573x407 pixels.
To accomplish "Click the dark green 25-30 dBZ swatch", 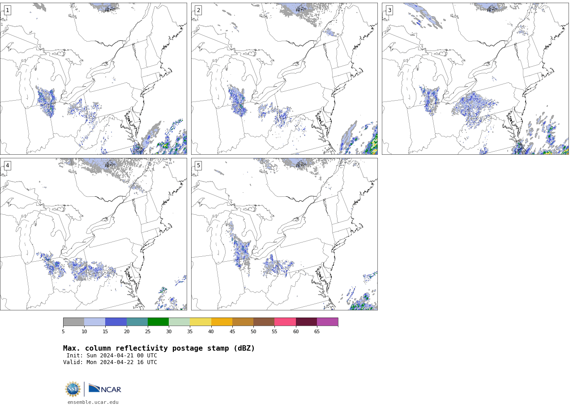I will coord(158,322).
